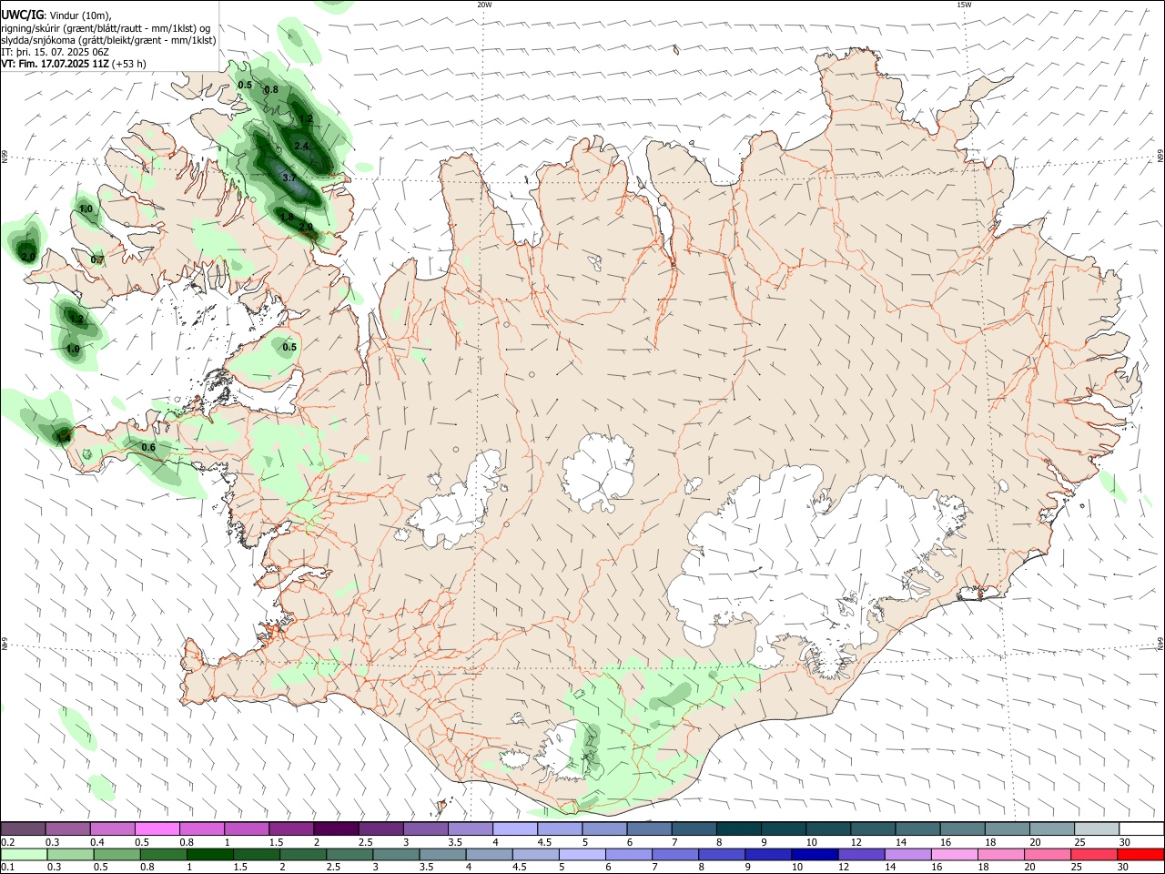Image resolution: width=1165 pixels, height=874 pixels.
Task: Click the 0.7 precipitation value label
Action: pos(97,260)
